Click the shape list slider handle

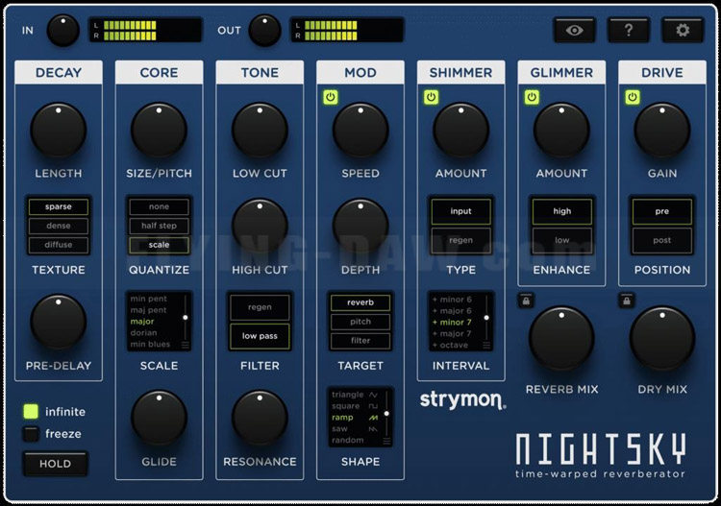pos(386,414)
